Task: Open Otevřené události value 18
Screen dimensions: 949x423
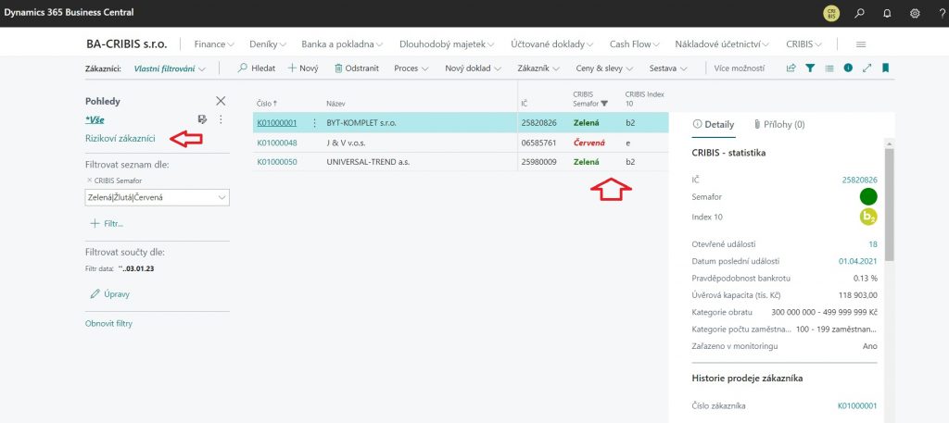Action: (x=873, y=244)
